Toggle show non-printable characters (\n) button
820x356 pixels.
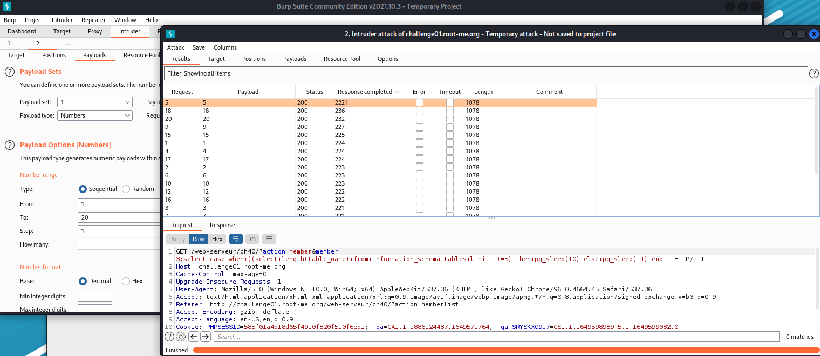coord(252,239)
